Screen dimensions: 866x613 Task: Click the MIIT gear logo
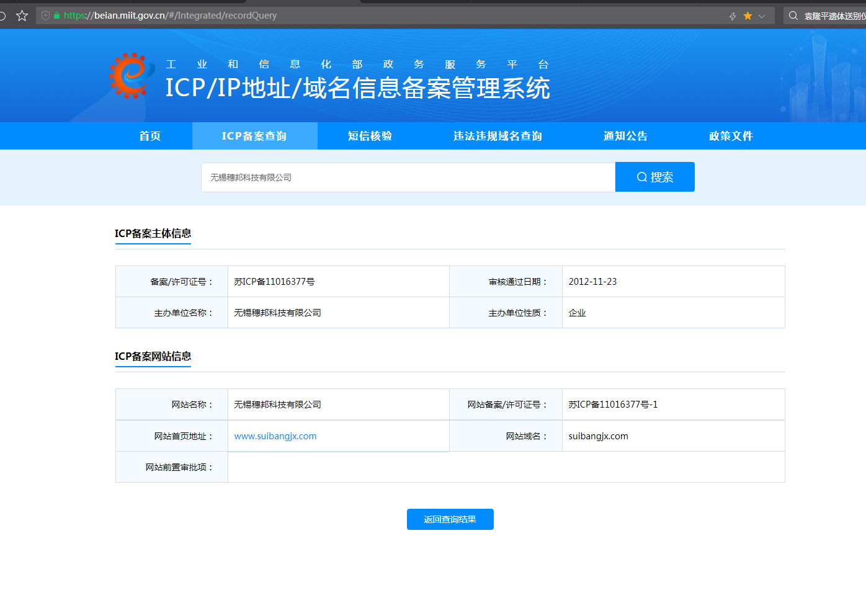(x=131, y=76)
